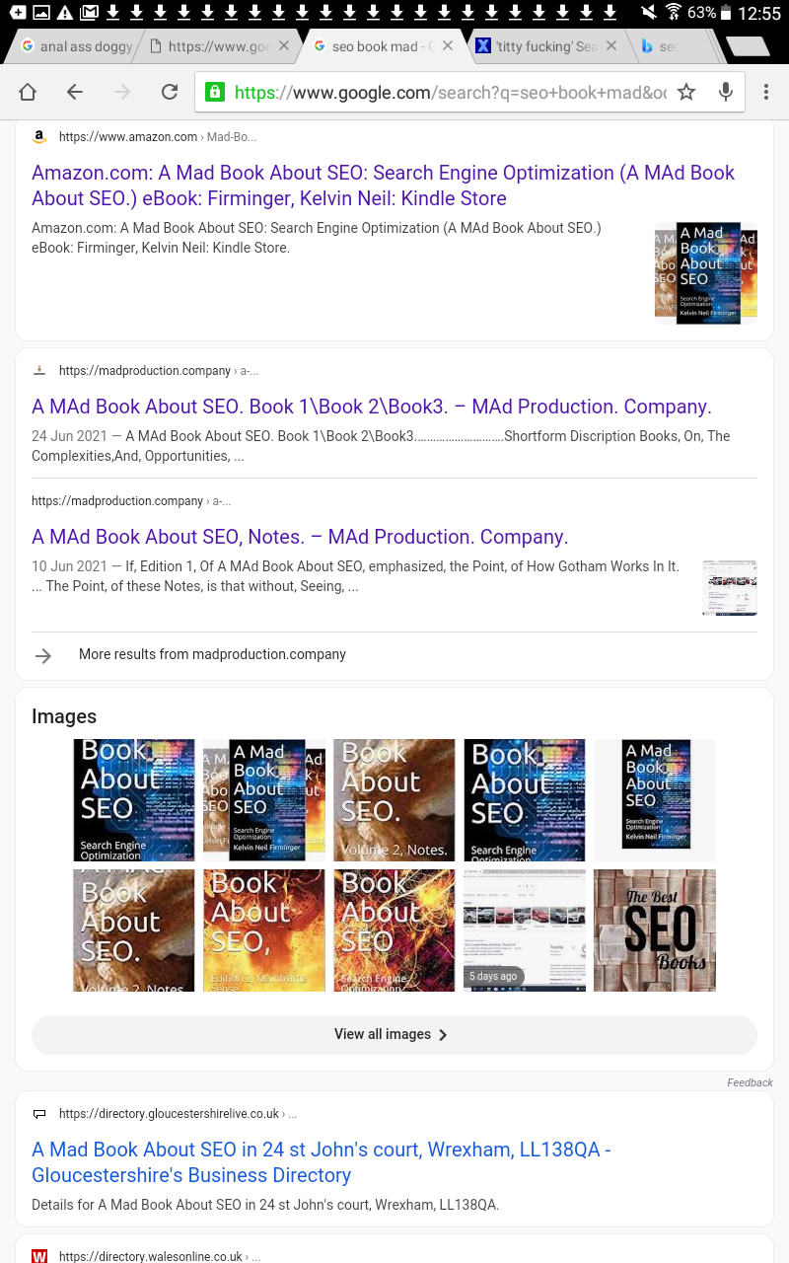Go back with the back arrow
The height and width of the screenshot is (1263, 789).
[75, 92]
